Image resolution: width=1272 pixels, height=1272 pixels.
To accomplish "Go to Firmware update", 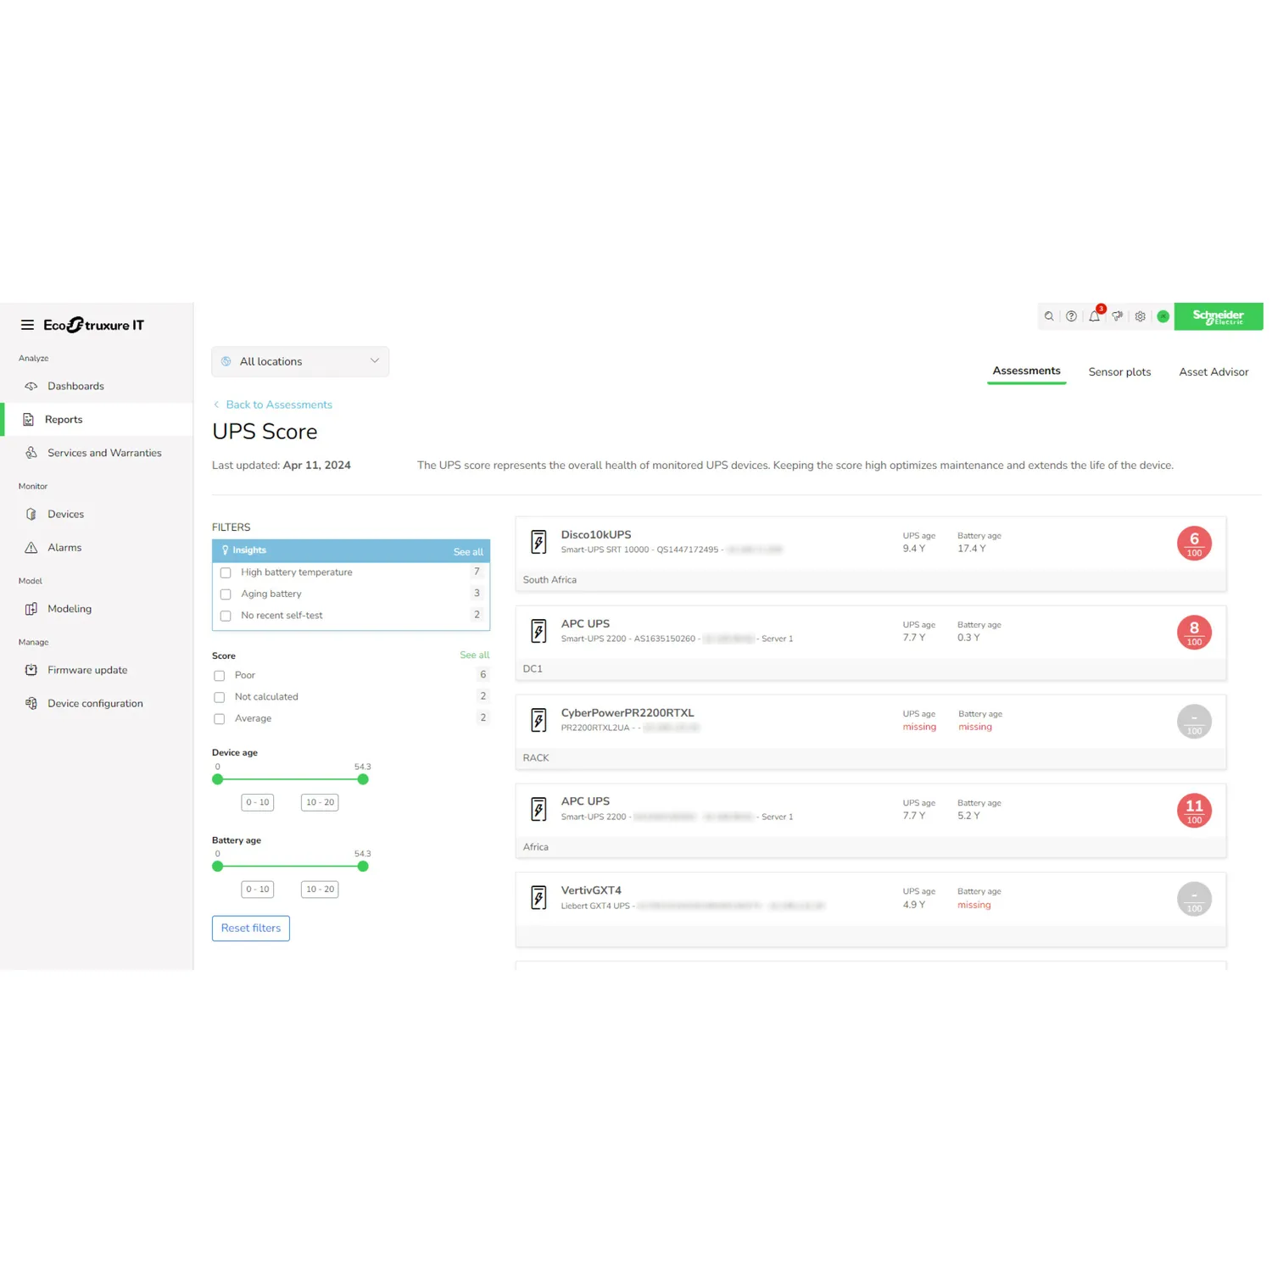I will click(x=88, y=670).
